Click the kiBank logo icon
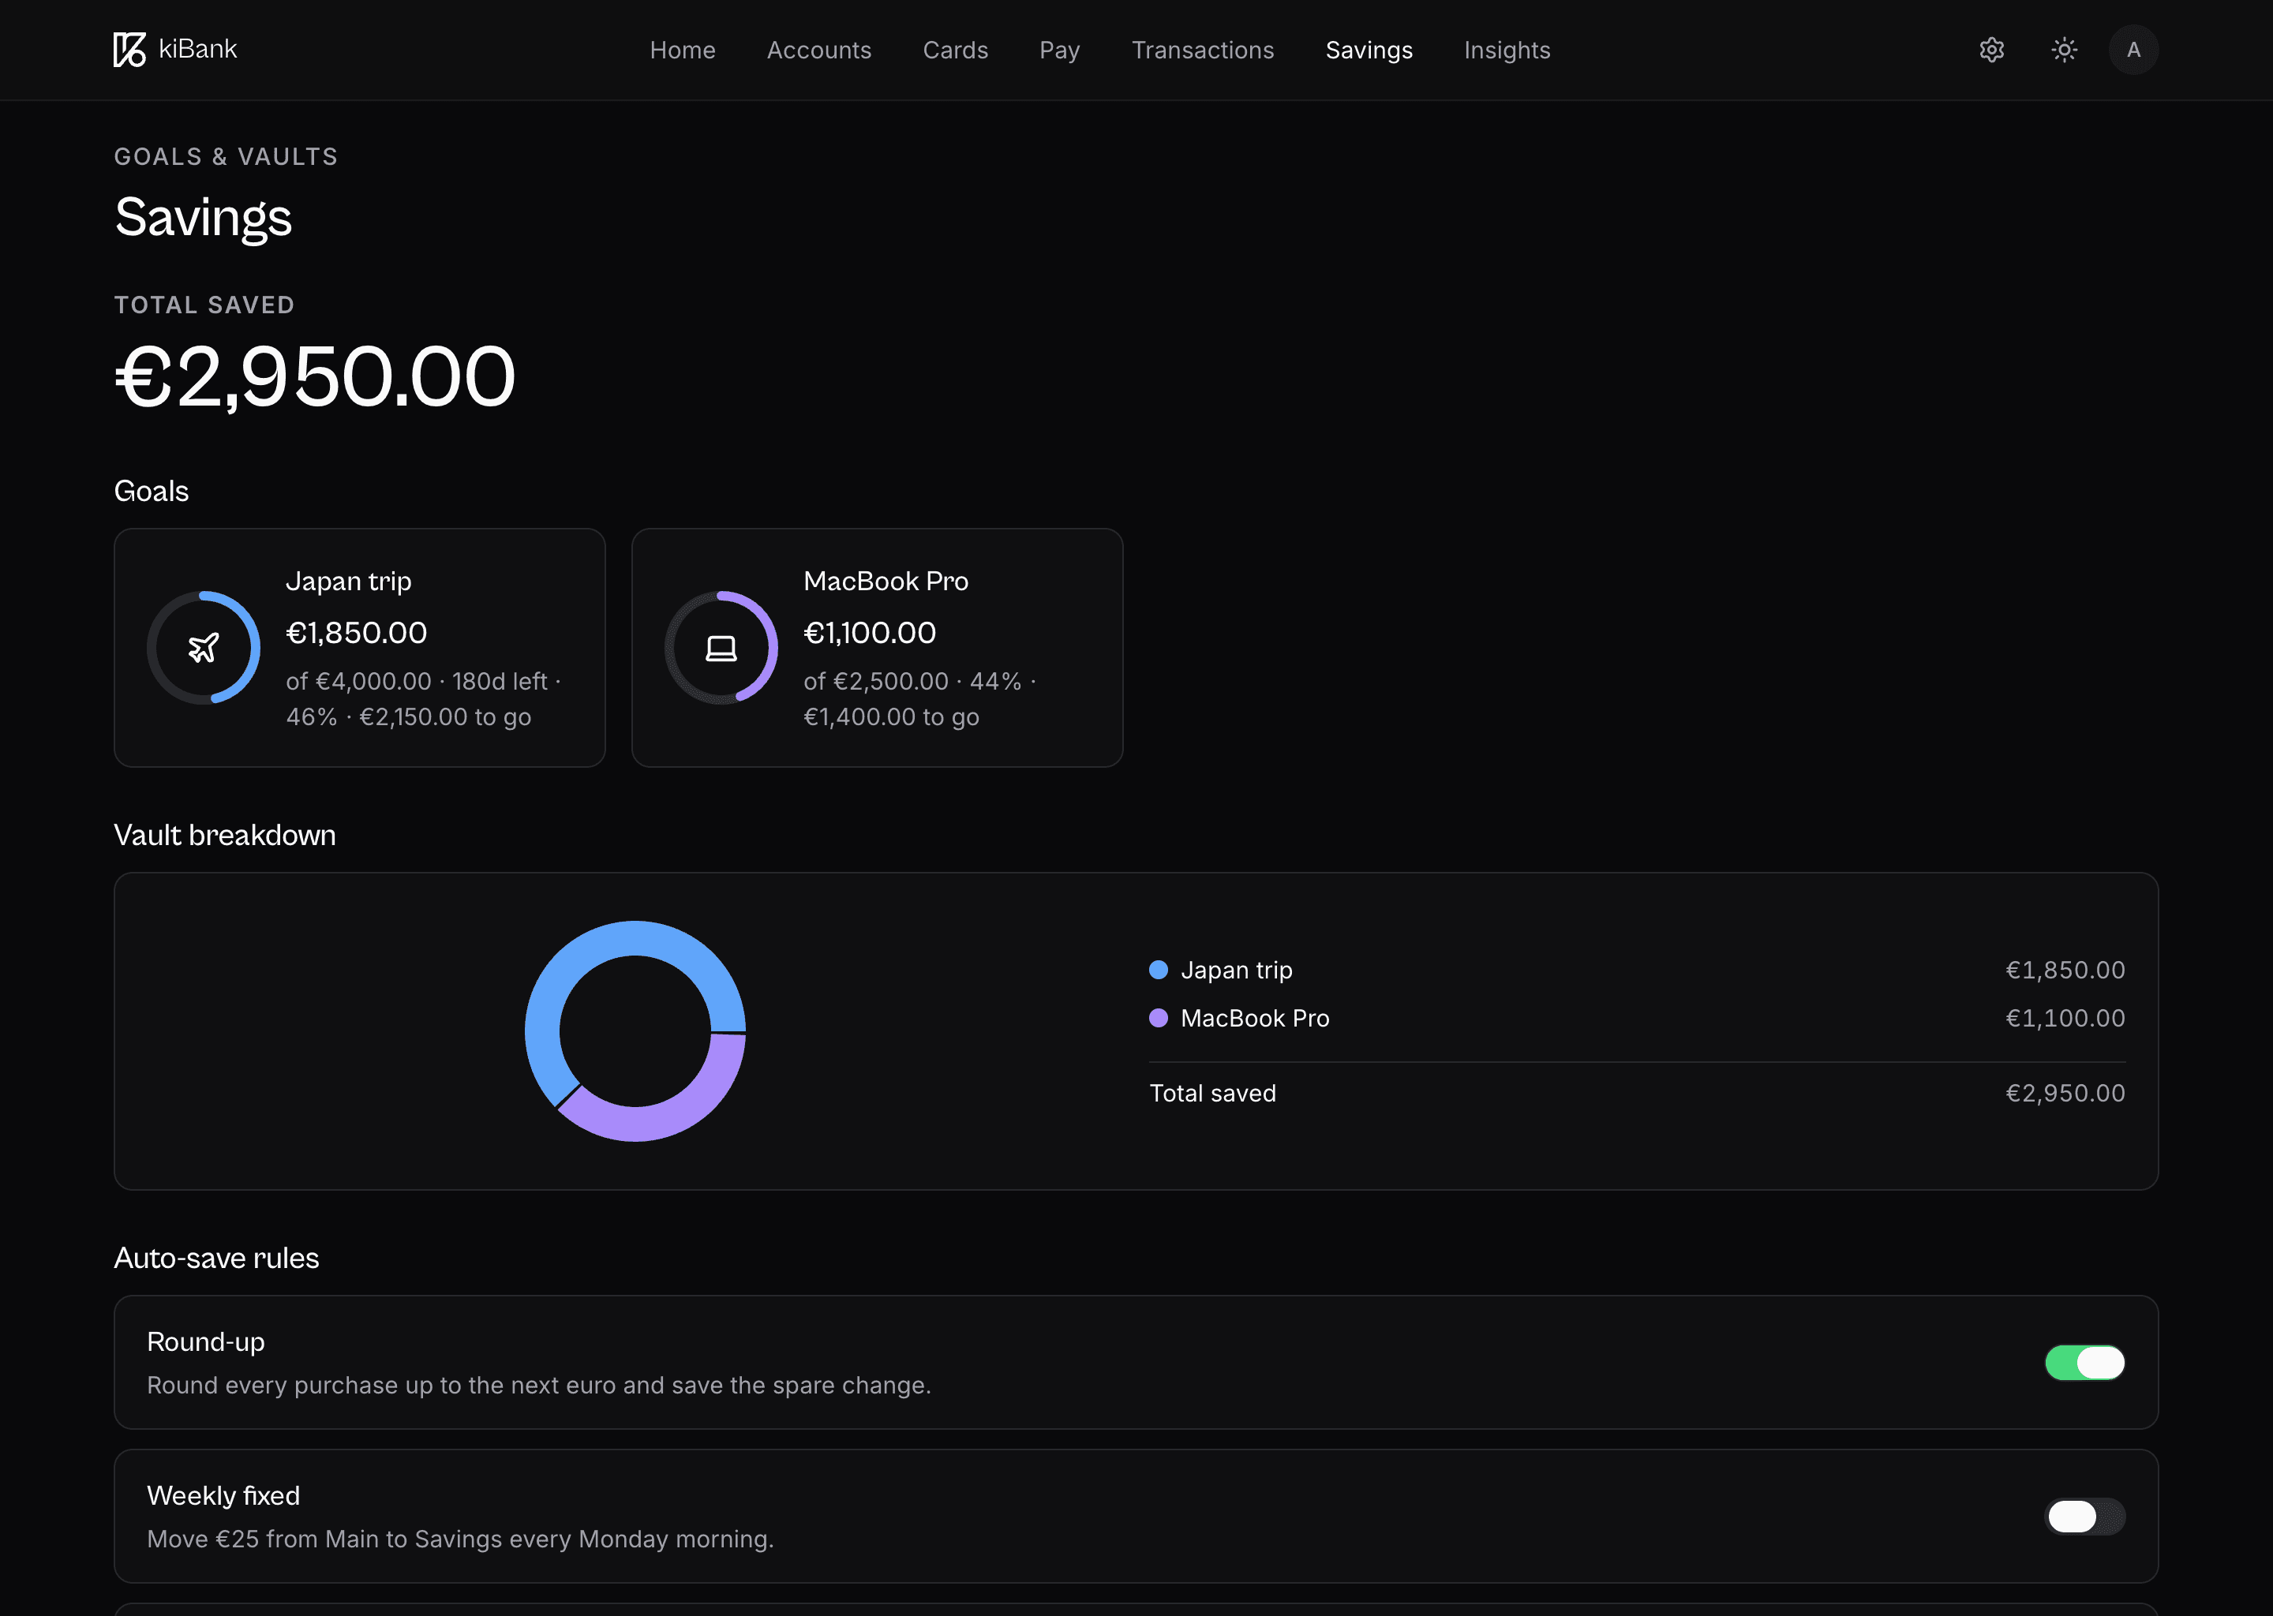The image size is (2273, 1616). (129, 50)
